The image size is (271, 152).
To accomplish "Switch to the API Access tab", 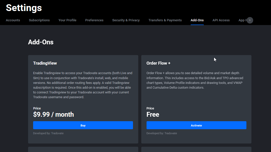I will pos(221,20).
